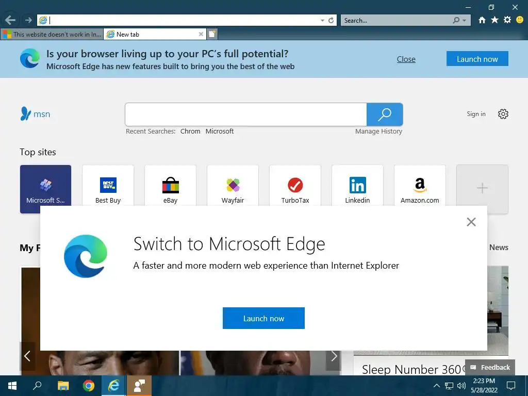Click the Edge logo in the blue banner
The height and width of the screenshot is (396, 528).
point(29,58)
